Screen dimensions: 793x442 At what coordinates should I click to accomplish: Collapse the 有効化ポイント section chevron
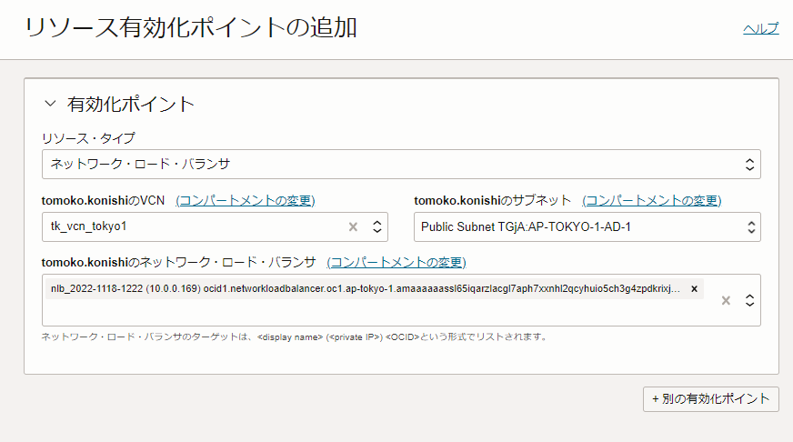click(50, 104)
